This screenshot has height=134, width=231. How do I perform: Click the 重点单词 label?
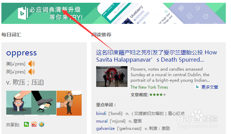pos(106,105)
